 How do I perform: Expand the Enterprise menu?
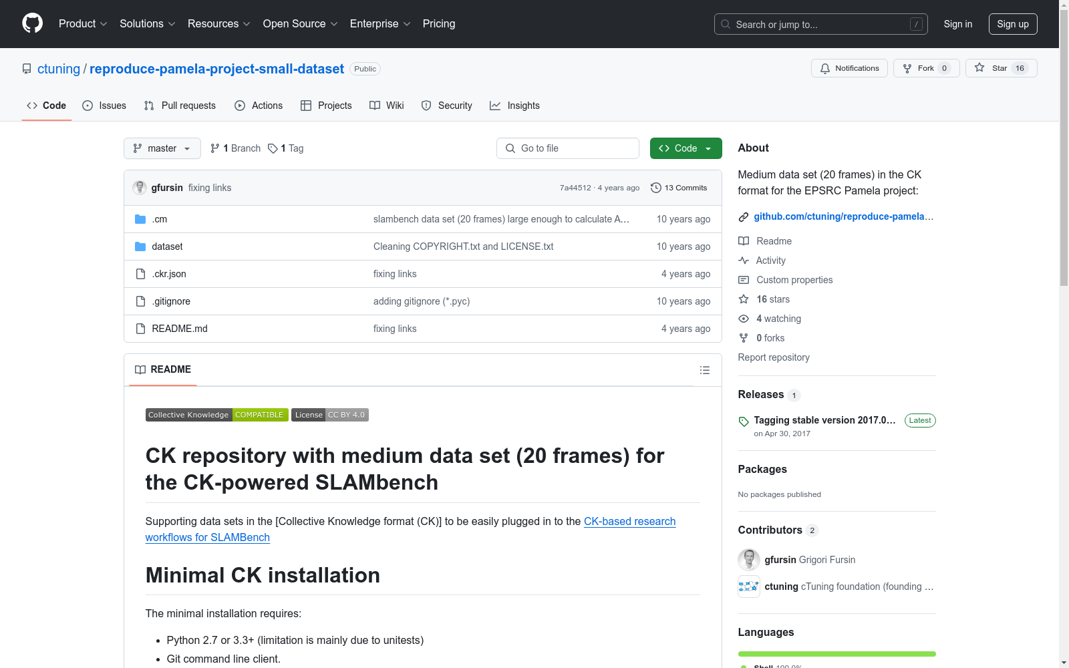coord(380,24)
